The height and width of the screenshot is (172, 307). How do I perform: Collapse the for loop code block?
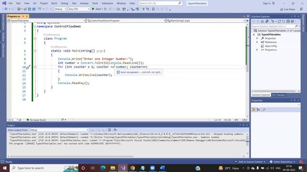tap(35, 67)
